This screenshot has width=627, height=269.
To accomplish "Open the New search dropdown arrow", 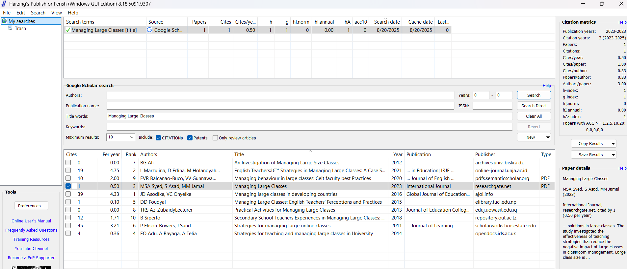I will click(x=548, y=137).
